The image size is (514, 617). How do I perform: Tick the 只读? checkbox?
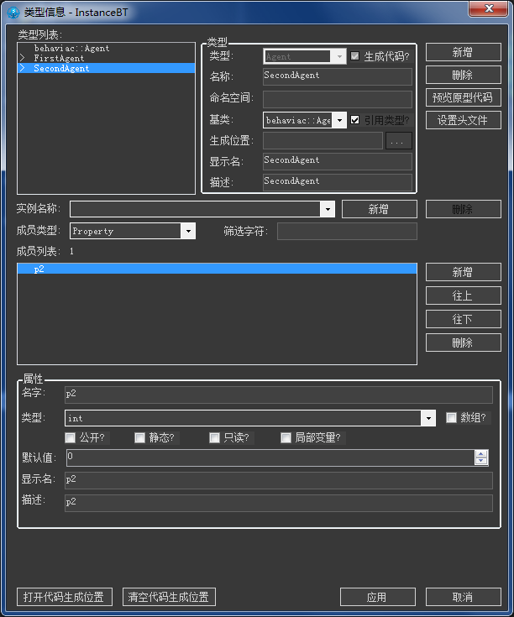[214, 437]
